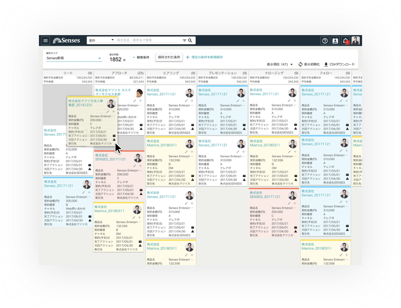Edit the red SENSES_20171121 card in the アプローチ column
This screenshot has width=401, height=308.
[135, 166]
